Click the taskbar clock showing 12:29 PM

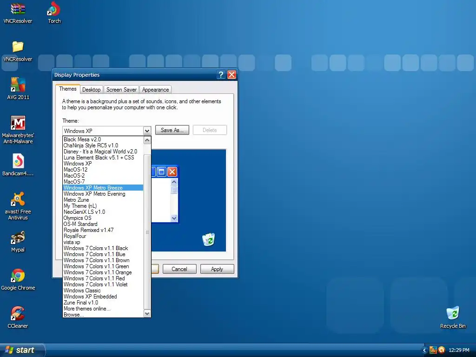[x=459, y=350]
